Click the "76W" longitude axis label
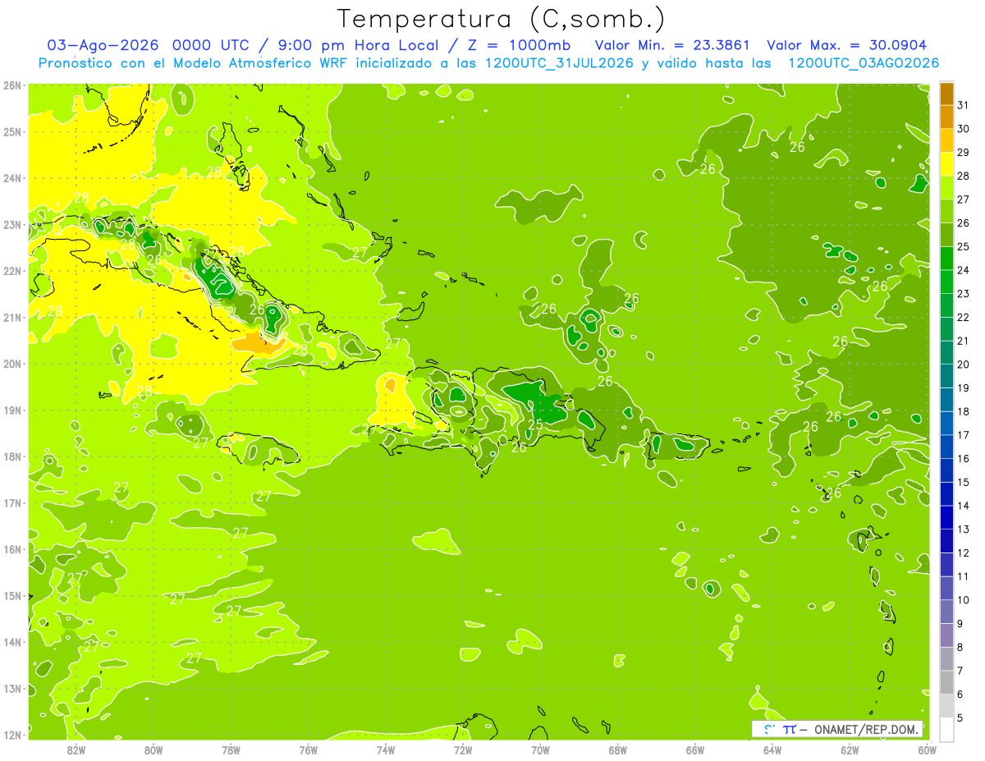Image resolution: width=985 pixels, height=761 pixels. pos(308,750)
